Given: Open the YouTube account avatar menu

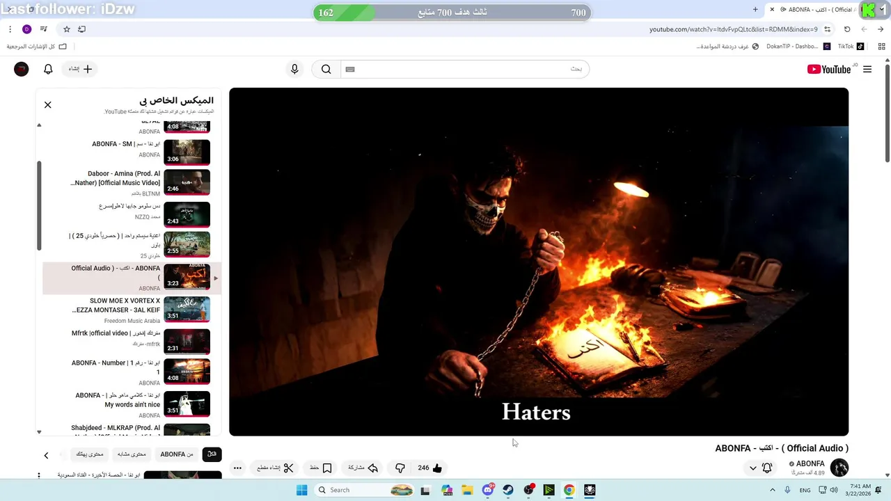Looking at the screenshot, I should click(22, 69).
